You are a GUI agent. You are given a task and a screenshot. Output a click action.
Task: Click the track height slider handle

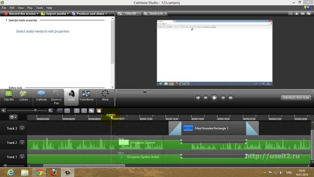5,166
